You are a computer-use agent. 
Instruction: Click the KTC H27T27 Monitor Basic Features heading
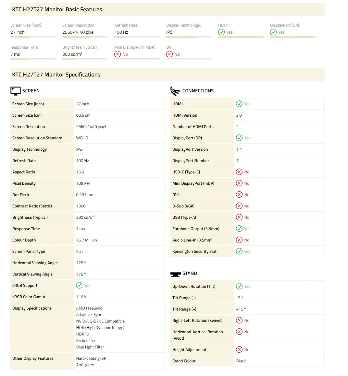coord(57,9)
